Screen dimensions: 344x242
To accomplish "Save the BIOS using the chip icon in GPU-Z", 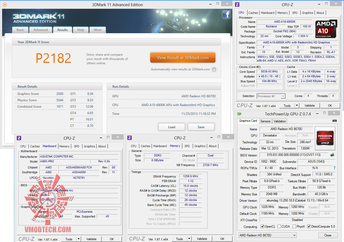I will tap(332, 155).
